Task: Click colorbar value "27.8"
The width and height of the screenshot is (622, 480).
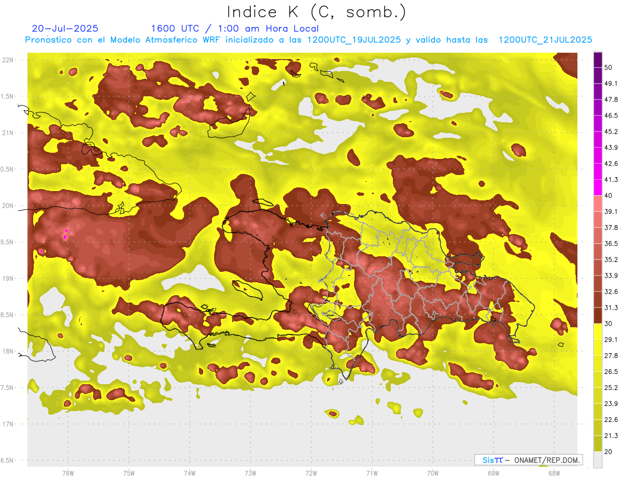Action: [611, 356]
